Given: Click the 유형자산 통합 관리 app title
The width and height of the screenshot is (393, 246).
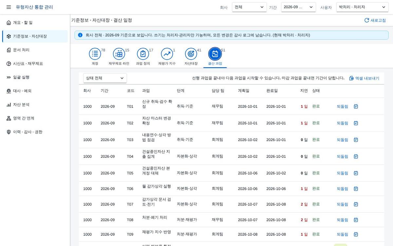Looking at the screenshot, I should point(34,7).
